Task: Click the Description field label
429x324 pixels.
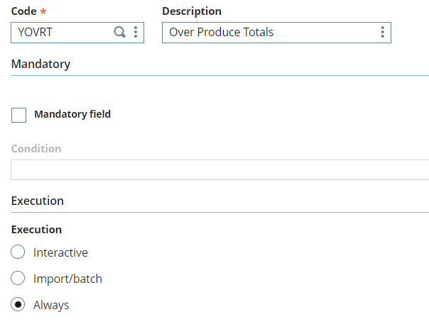Action: click(x=192, y=11)
